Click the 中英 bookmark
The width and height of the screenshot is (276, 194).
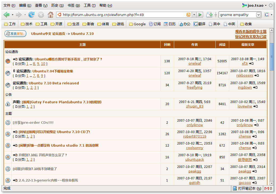tap(229, 24)
